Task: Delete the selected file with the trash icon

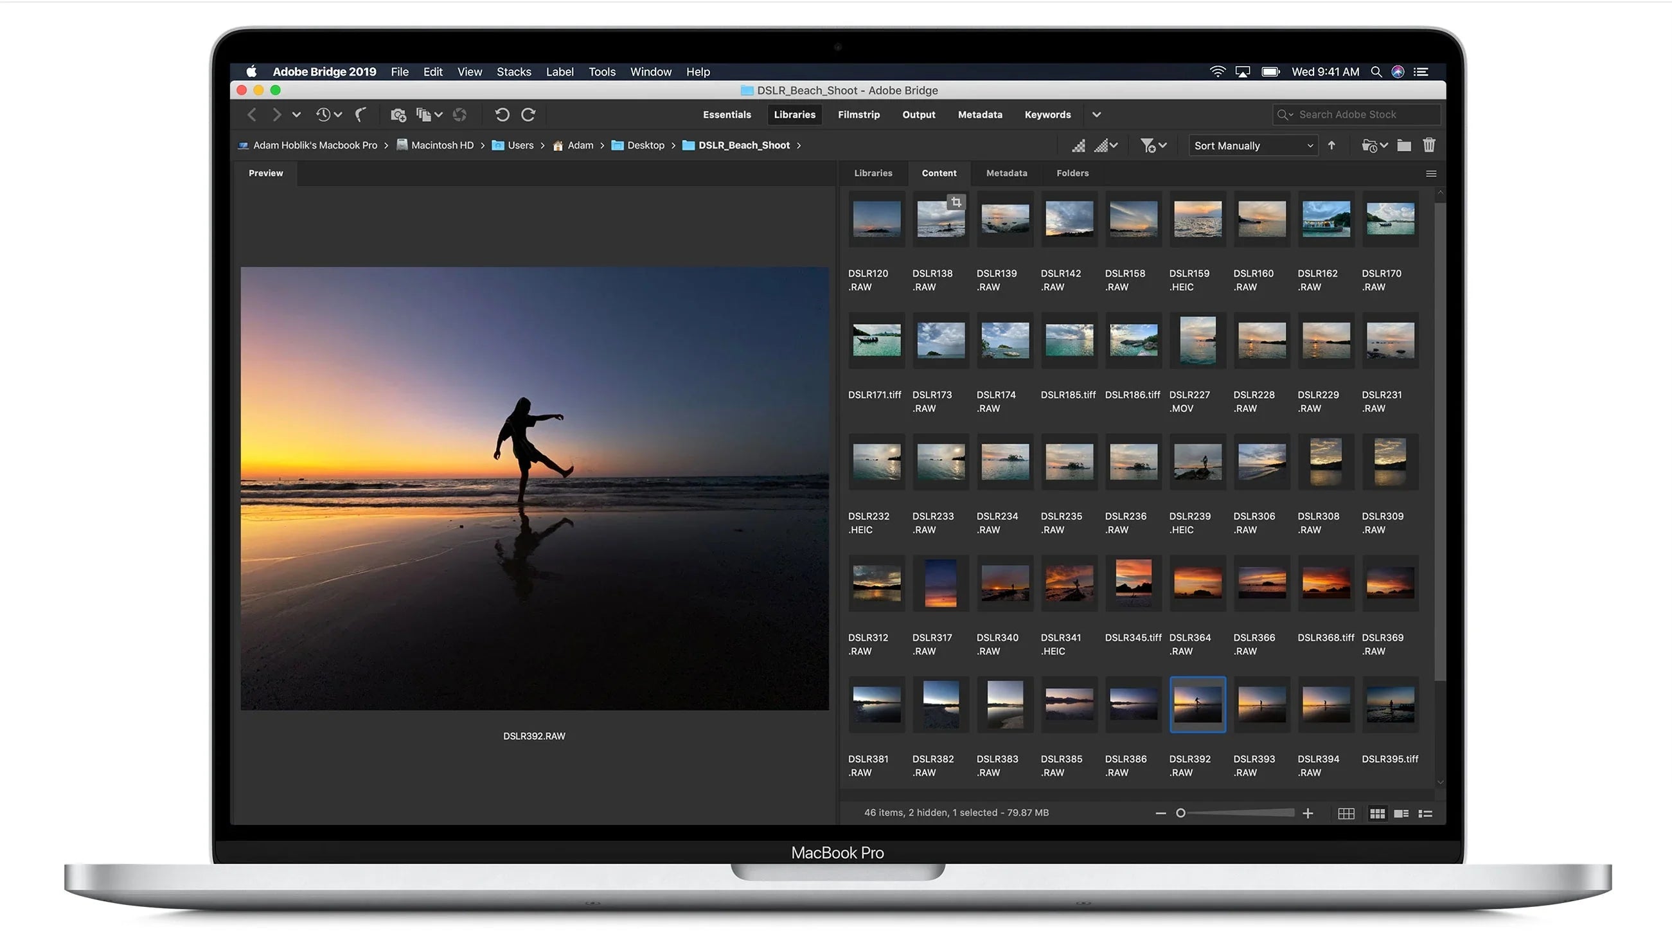Action: click(1428, 145)
